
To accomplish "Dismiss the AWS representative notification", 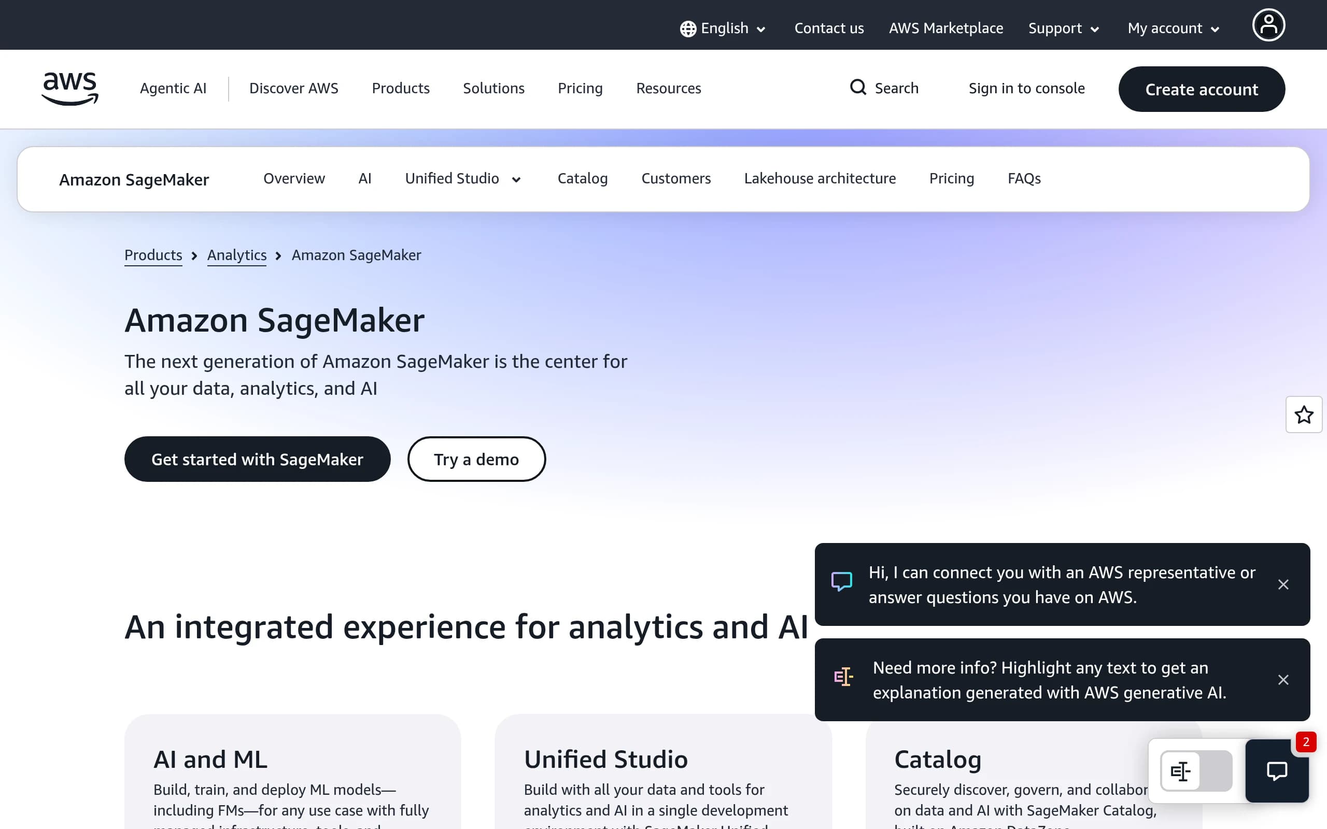I will coord(1283,584).
